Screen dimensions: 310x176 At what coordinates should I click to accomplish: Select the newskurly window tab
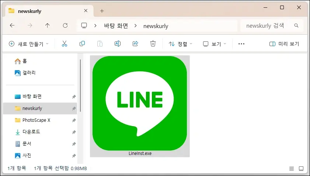pyautogui.click(x=49, y=11)
